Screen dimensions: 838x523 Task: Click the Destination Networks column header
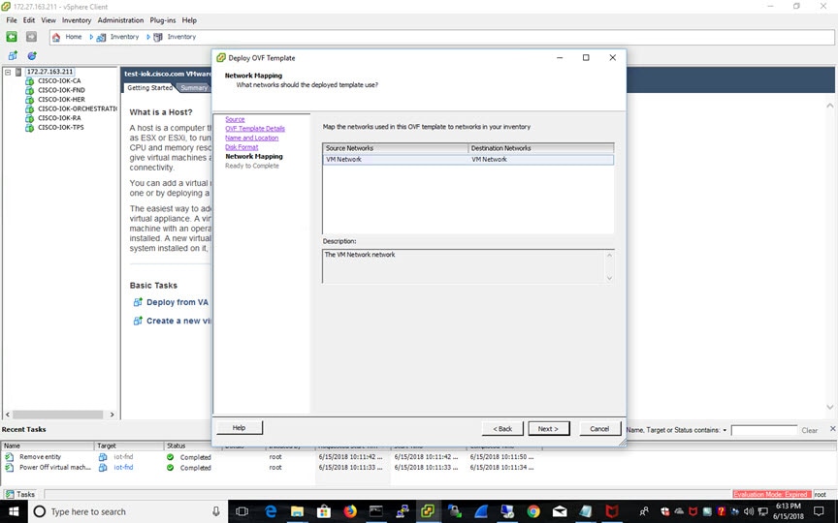point(541,148)
